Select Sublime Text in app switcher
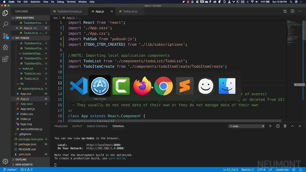The width and height of the screenshot is (306, 172). [x=185, y=86]
